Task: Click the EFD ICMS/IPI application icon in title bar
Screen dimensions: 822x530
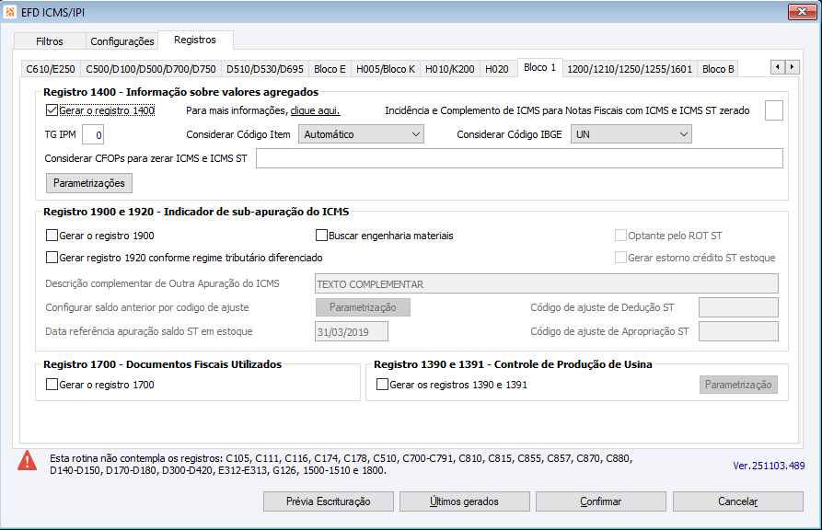Action: 9,12
